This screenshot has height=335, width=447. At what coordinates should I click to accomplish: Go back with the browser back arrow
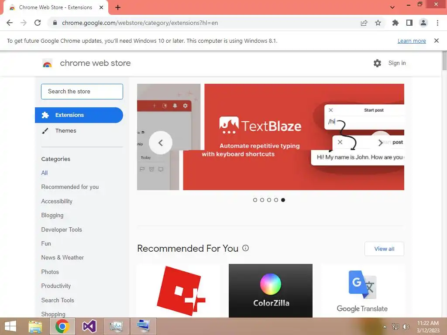tap(10, 23)
